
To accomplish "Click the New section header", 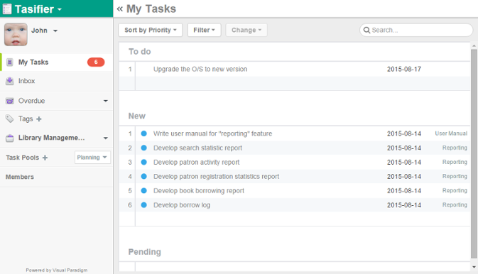I will [137, 116].
